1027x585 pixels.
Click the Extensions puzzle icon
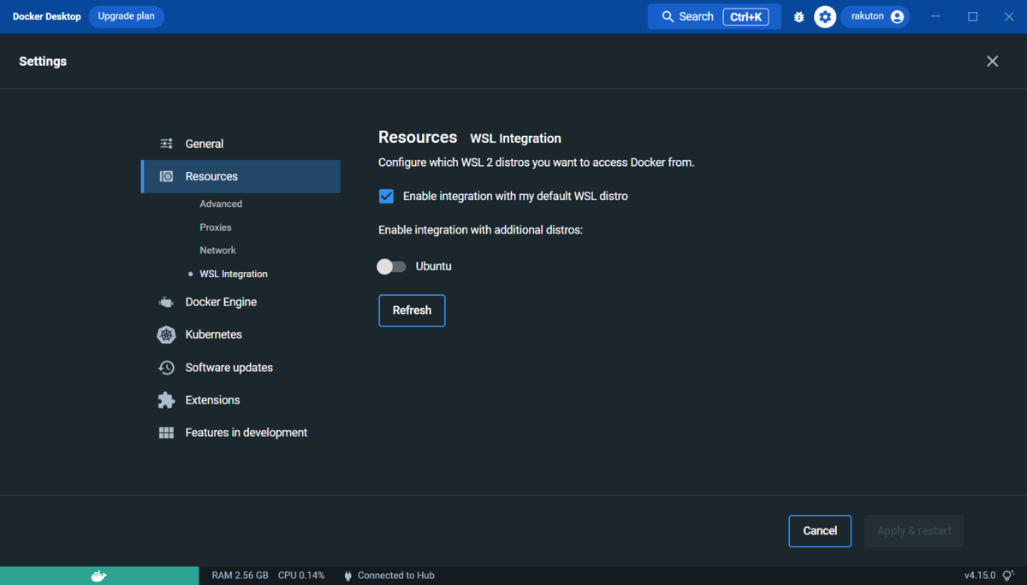click(x=166, y=399)
